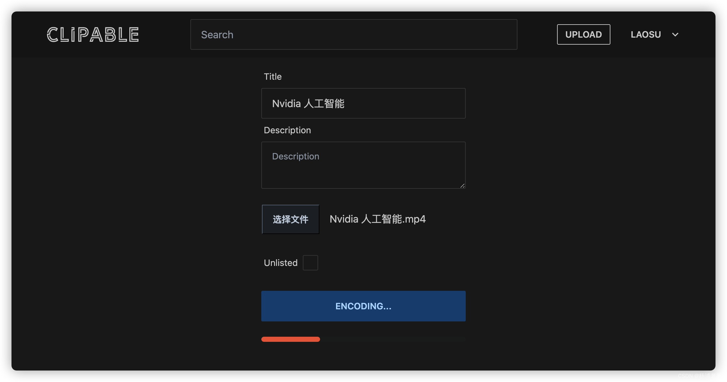Screen dimensions: 727x382
Task: Click the Clipable logo
Action: pos(93,34)
